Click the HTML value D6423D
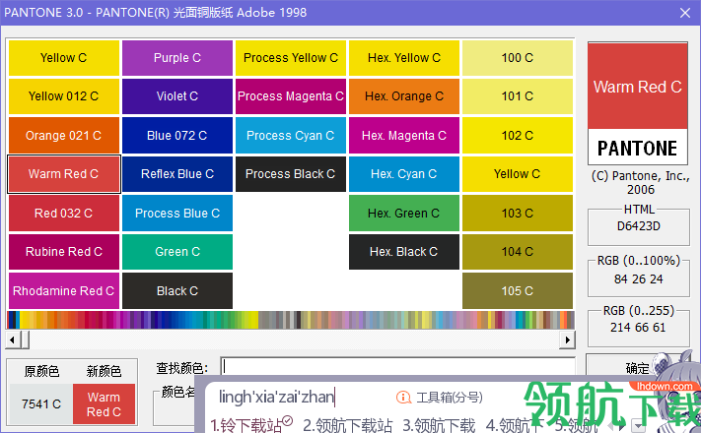This screenshot has width=701, height=433. [639, 226]
